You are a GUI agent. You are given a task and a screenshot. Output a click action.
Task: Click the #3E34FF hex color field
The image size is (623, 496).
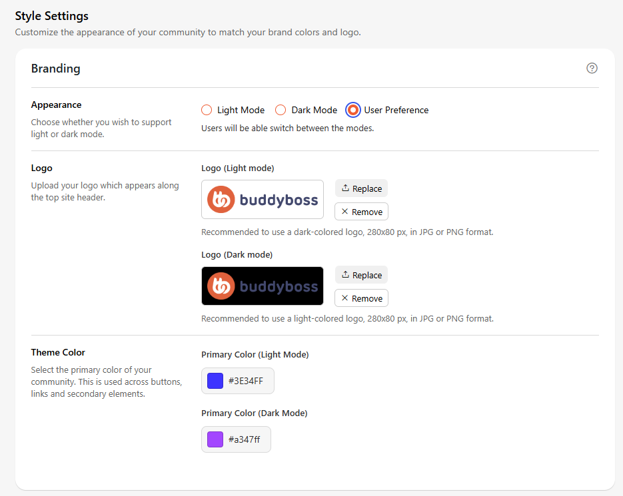pos(238,381)
